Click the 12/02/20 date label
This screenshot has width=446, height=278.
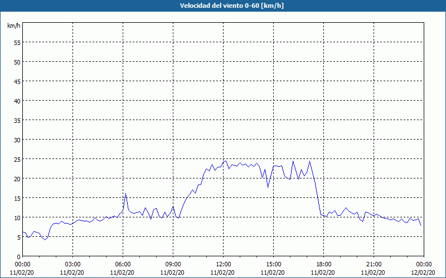[423, 272]
